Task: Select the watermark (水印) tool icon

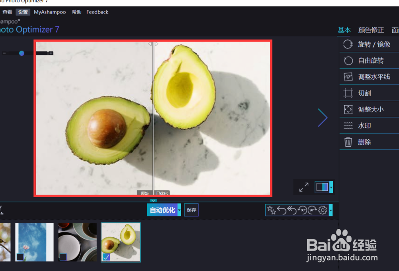Action: (x=348, y=126)
